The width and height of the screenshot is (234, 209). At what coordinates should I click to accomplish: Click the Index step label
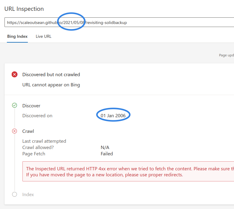[x=28, y=195]
